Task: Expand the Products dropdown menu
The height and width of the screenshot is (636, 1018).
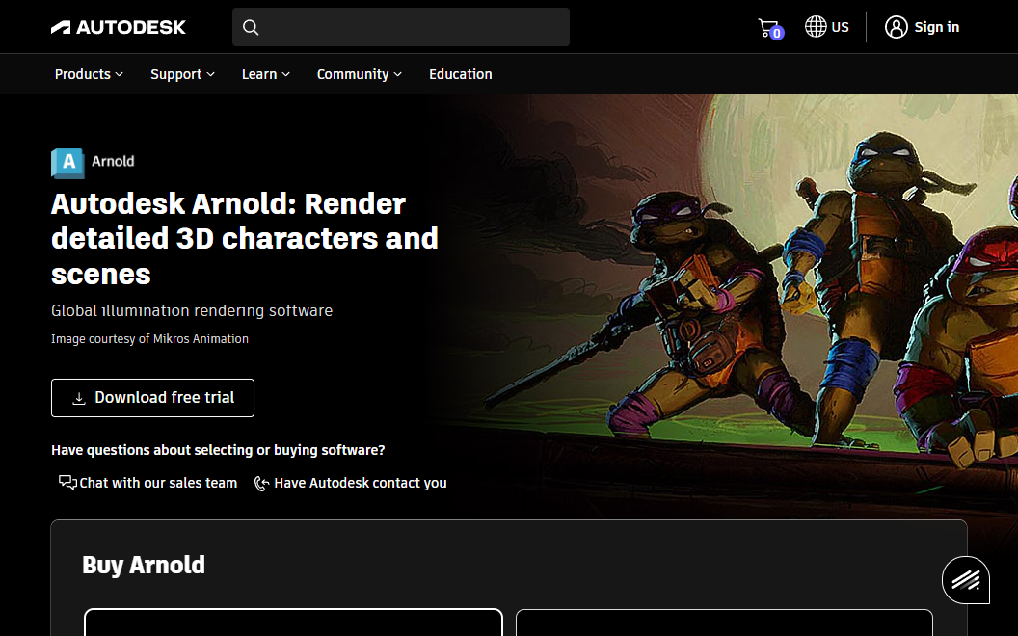Action: point(89,74)
